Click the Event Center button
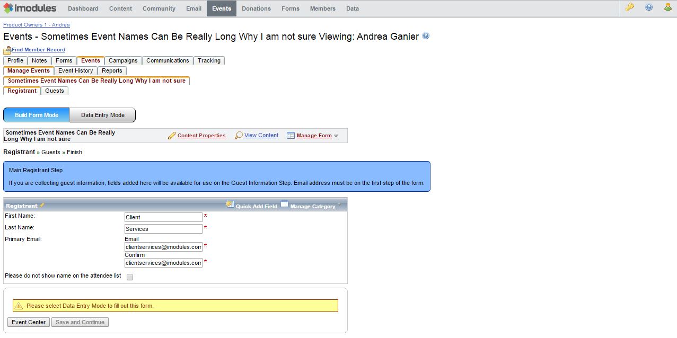Image resolution: width=677 pixels, height=338 pixels. coord(29,322)
